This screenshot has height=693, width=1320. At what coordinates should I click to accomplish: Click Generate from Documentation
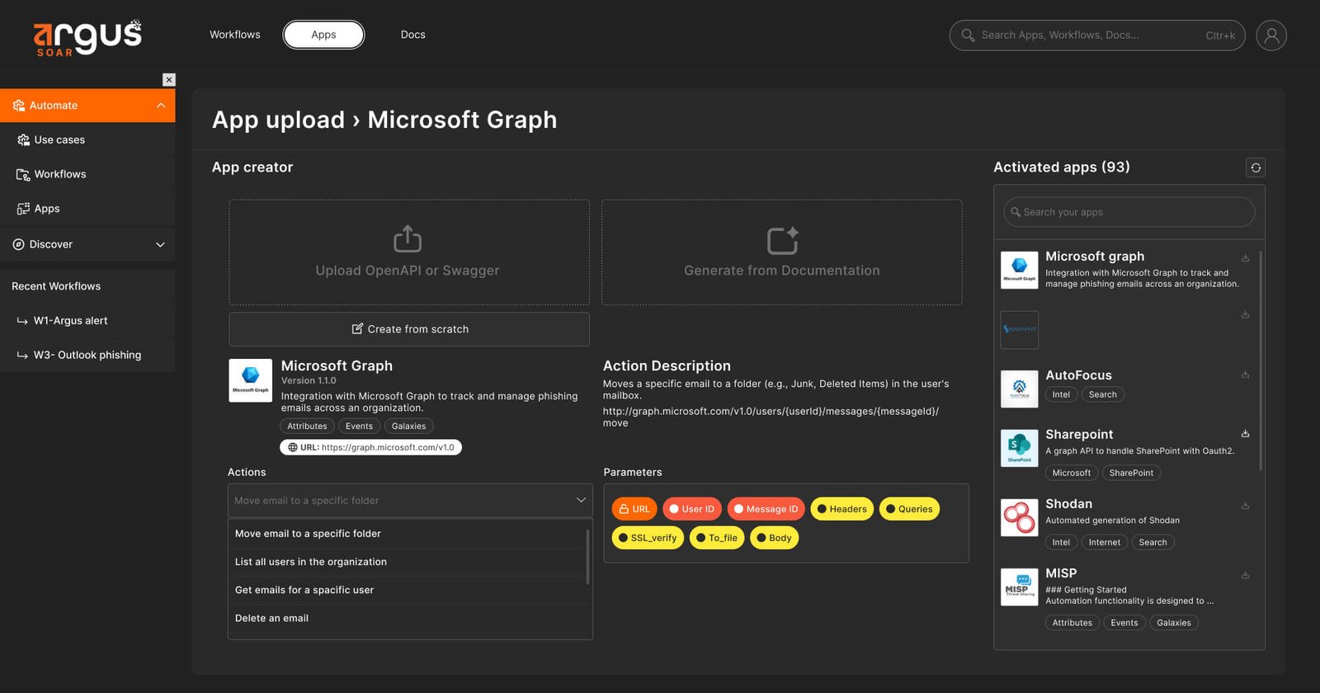[x=782, y=252]
